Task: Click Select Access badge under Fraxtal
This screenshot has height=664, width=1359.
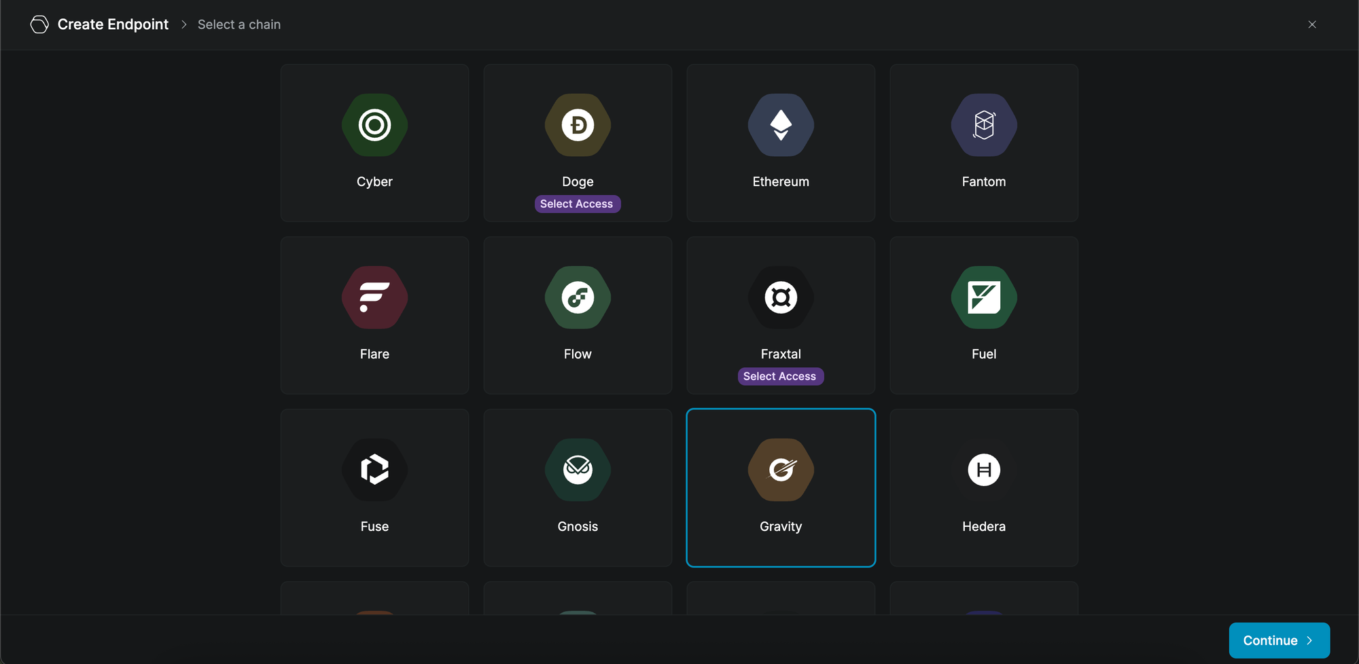Action: tap(780, 376)
